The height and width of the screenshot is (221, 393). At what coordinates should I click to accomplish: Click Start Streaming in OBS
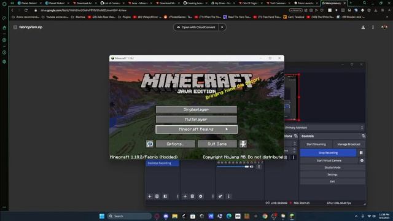316,144
